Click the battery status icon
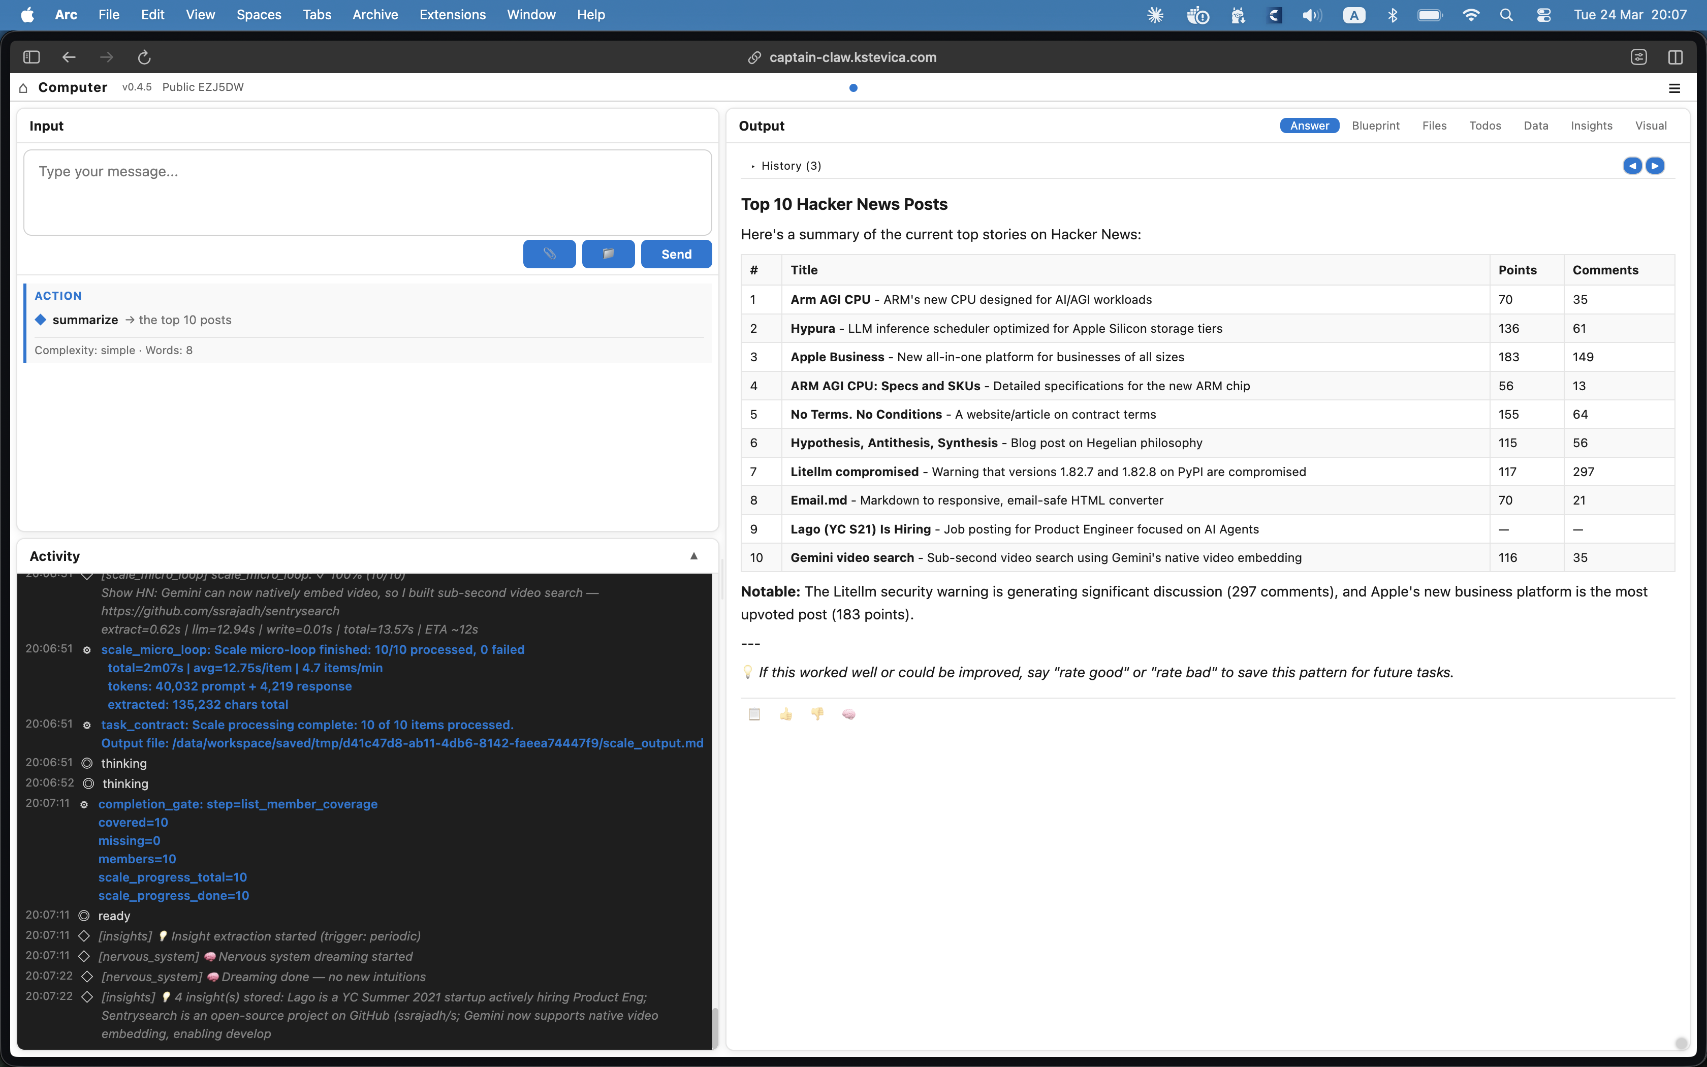This screenshot has height=1067, width=1707. (x=1431, y=15)
